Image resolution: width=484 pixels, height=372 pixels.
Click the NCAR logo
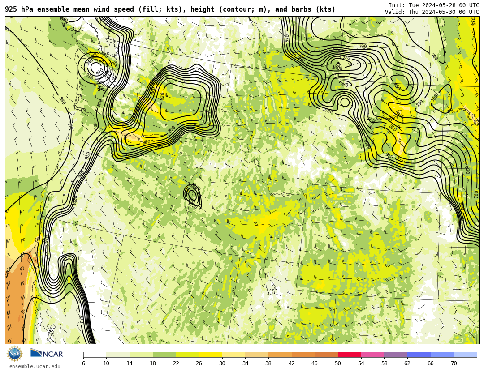pos(47,354)
